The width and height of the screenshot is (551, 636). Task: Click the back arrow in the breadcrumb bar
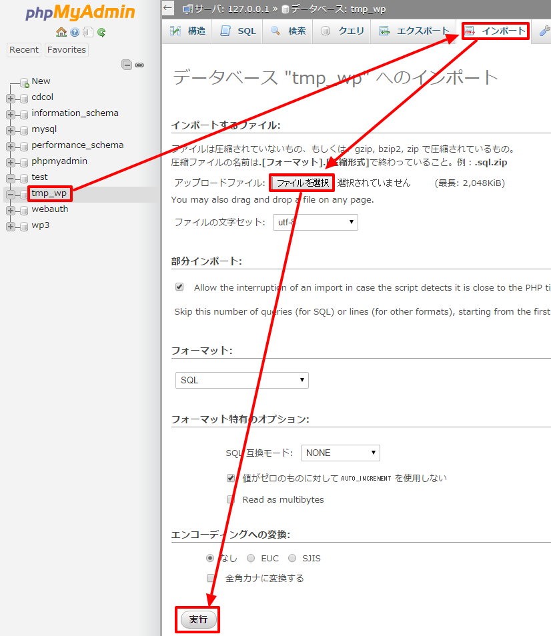pos(167,8)
